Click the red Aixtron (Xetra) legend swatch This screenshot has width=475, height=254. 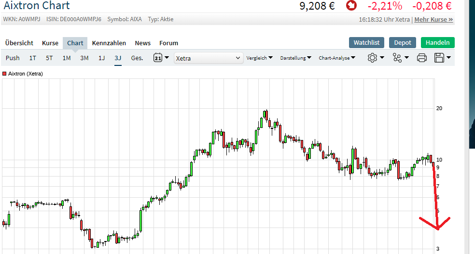4,74
